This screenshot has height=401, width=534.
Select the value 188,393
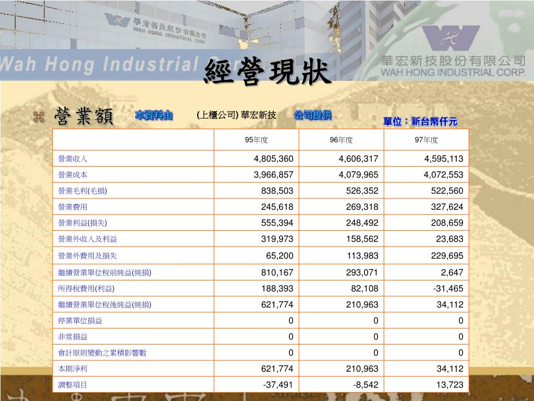[x=277, y=288]
